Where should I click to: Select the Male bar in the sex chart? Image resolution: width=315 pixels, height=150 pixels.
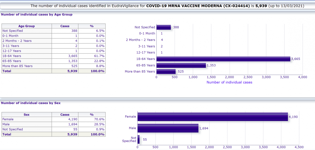coord(168,128)
